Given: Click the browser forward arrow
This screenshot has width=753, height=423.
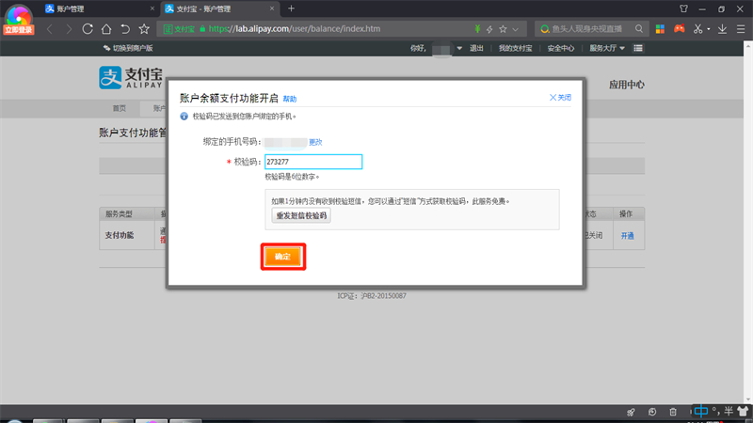Looking at the screenshot, I should click(69, 29).
